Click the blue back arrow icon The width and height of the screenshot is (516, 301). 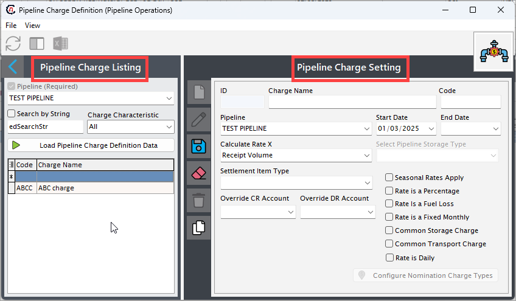pos(13,67)
